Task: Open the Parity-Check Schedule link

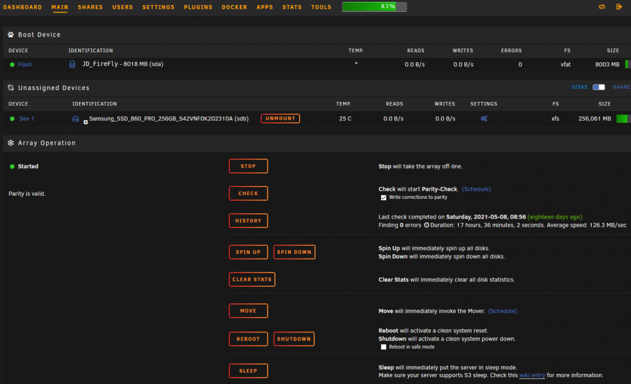Action: pos(476,189)
